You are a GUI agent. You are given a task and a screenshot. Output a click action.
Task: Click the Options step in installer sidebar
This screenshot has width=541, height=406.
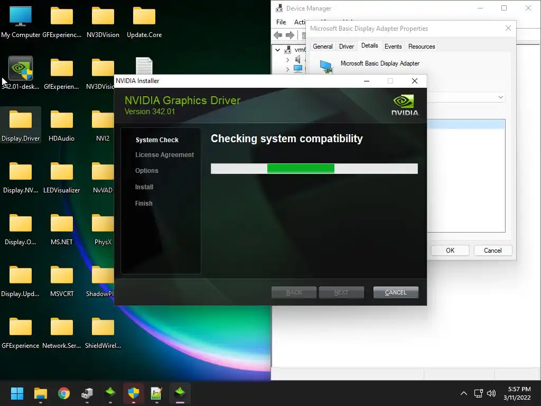(x=147, y=171)
